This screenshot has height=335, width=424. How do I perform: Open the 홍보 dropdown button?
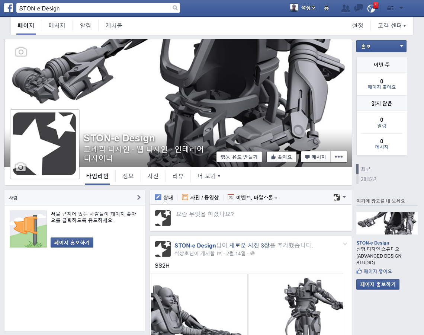pos(381,46)
